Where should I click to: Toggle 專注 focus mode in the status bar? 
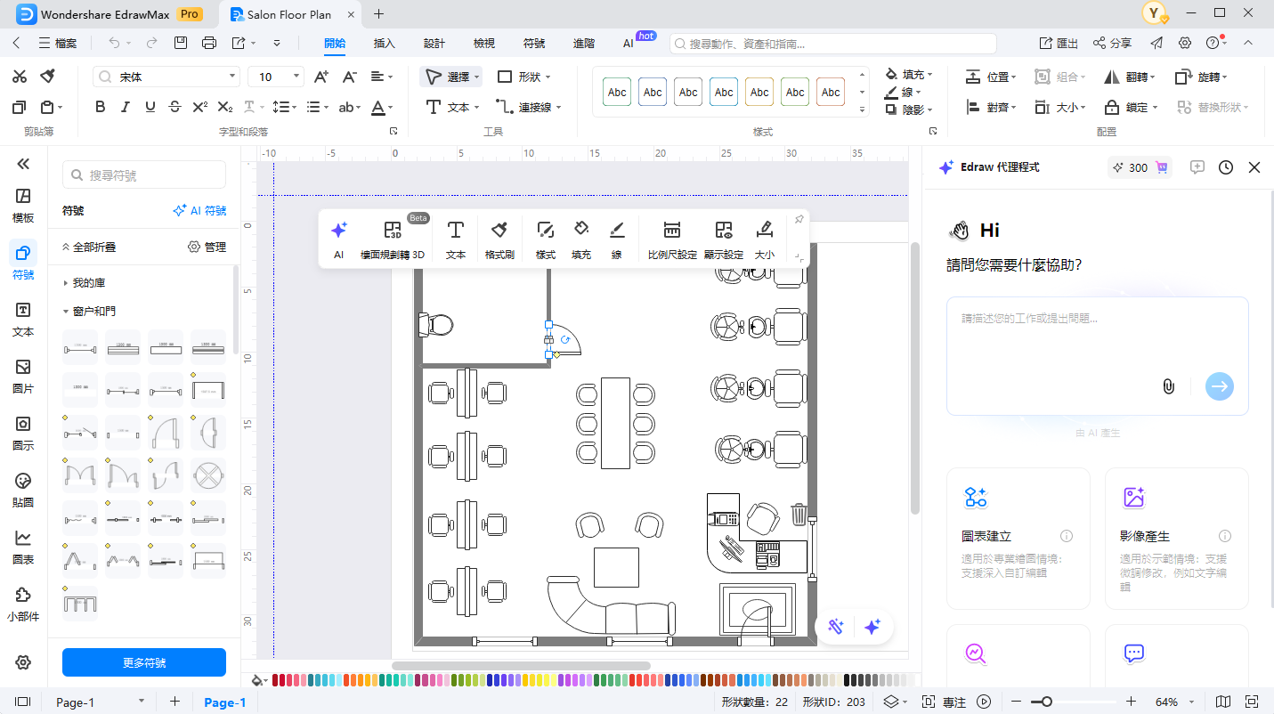[x=944, y=702]
